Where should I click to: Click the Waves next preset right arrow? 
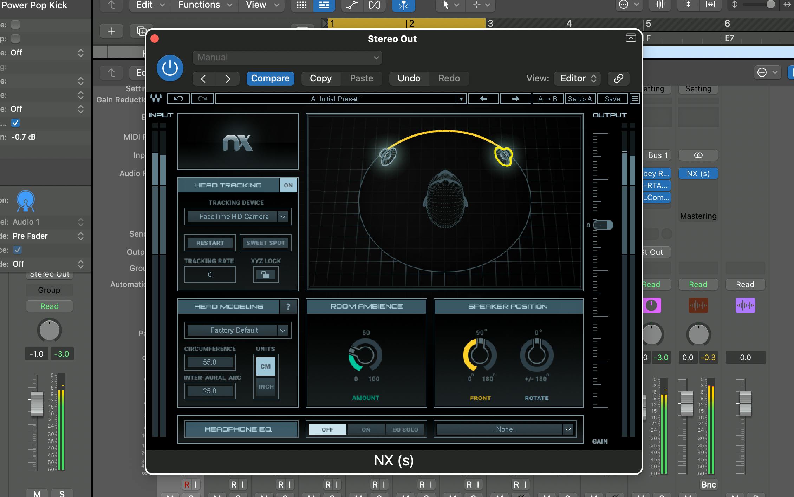point(515,99)
